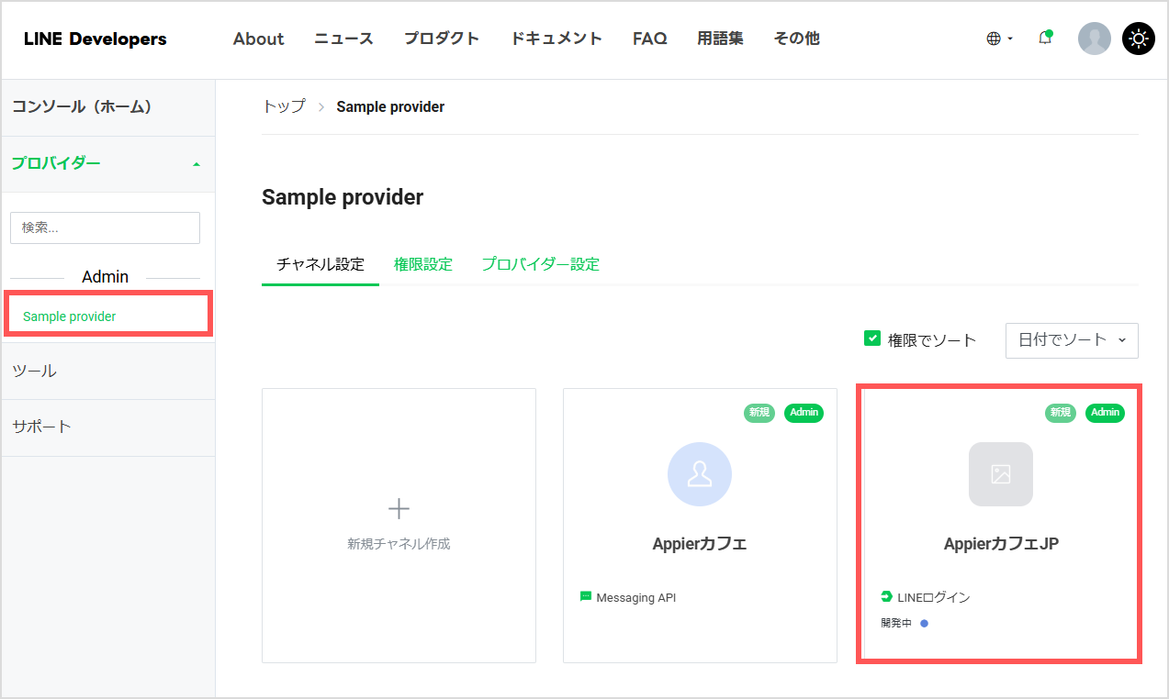Toggle the 権限でソート checkbox
This screenshot has height=699, width=1169.
(x=872, y=338)
